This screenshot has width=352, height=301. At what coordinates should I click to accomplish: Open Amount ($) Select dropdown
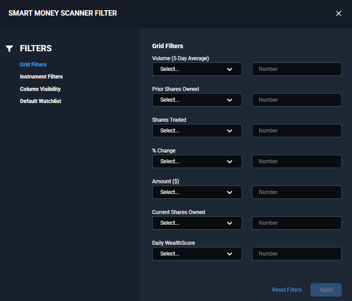(197, 192)
